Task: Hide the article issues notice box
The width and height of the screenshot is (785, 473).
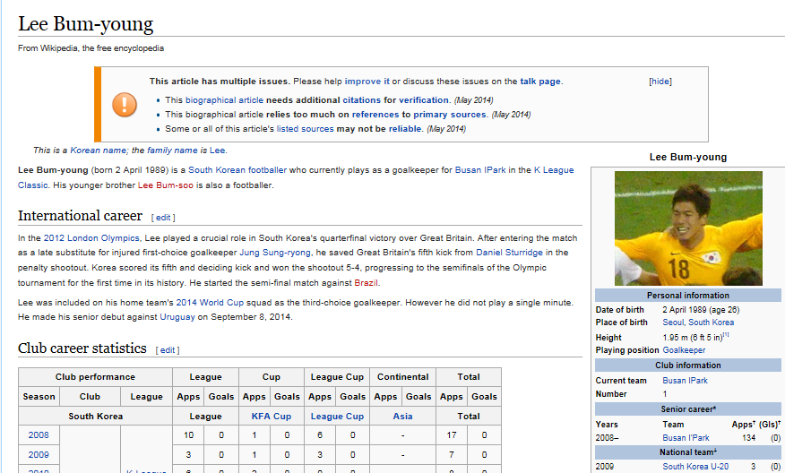Action: pyautogui.click(x=660, y=82)
